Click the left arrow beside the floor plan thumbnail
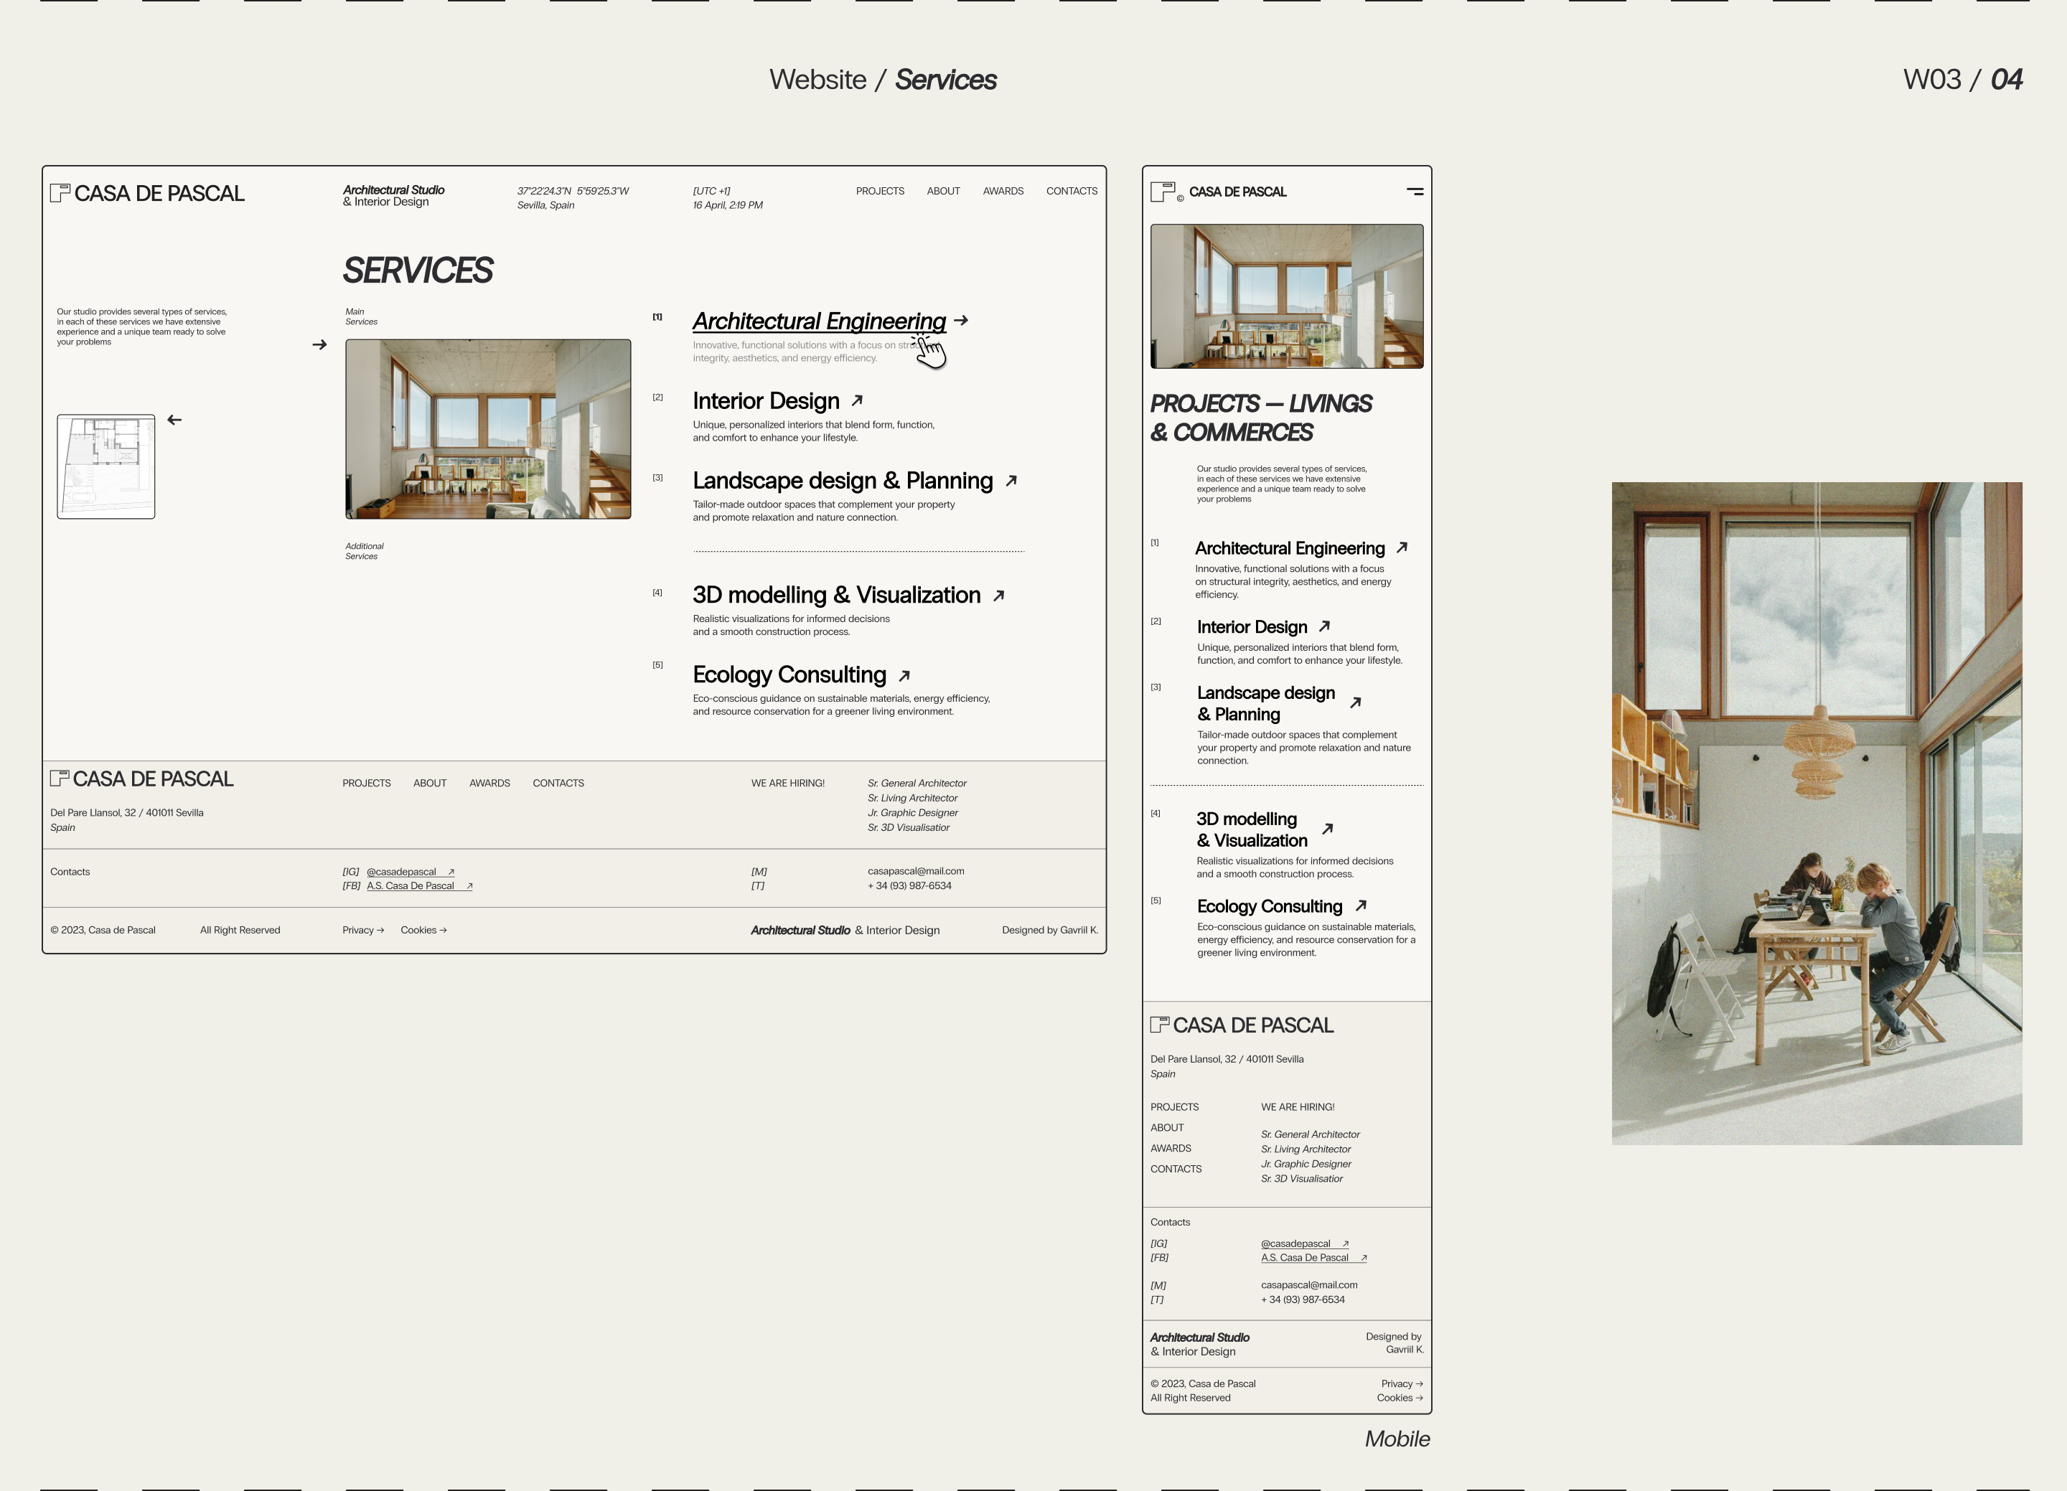Screen dimensions: 2067x1491 [x=174, y=420]
